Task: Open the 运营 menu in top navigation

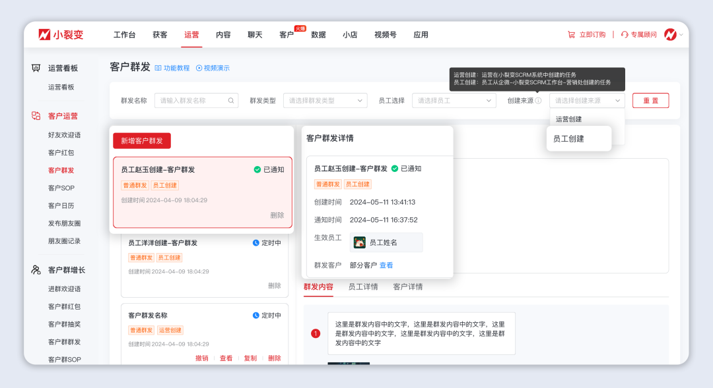Action: tap(191, 34)
